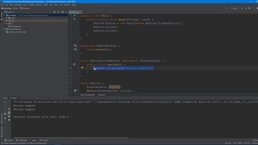Image resolution: width=258 pixels, height=145 pixels.
Task: Run with coverage from the top toolbar
Action: [x=250, y=8]
